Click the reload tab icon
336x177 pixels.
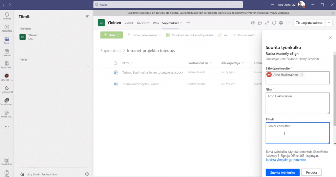coord(274,23)
